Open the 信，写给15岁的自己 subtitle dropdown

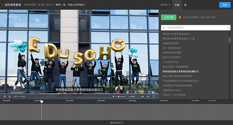(x=196, y=28)
